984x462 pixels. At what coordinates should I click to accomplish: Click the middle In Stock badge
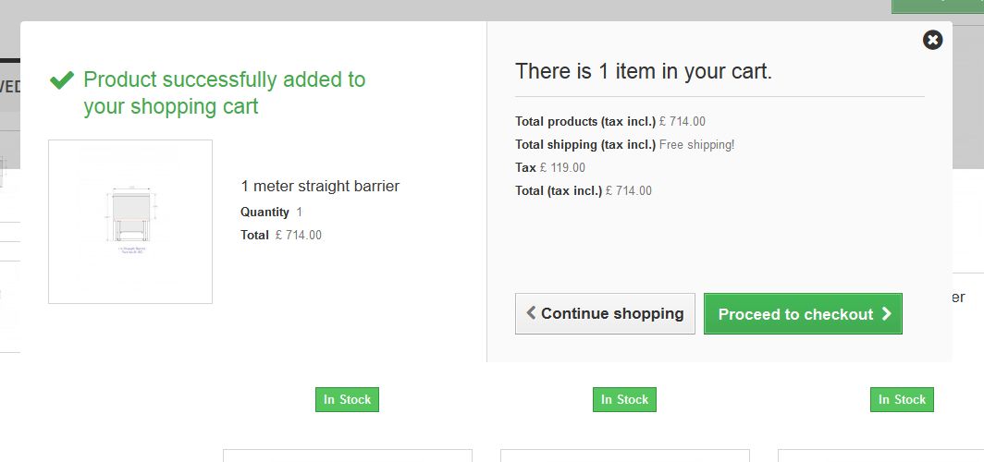coord(624,399)
